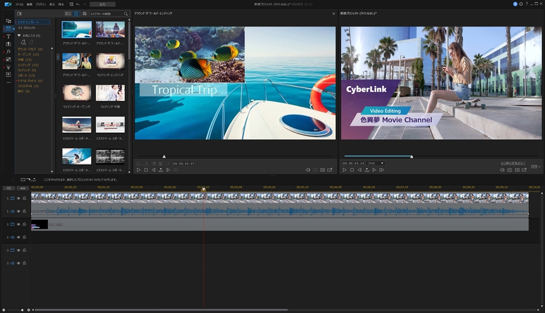Open the 編集 menu

pyautogui.click(x=30, y=4)
